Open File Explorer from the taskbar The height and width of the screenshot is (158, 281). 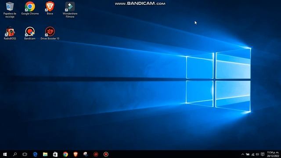tap(45, 154)
